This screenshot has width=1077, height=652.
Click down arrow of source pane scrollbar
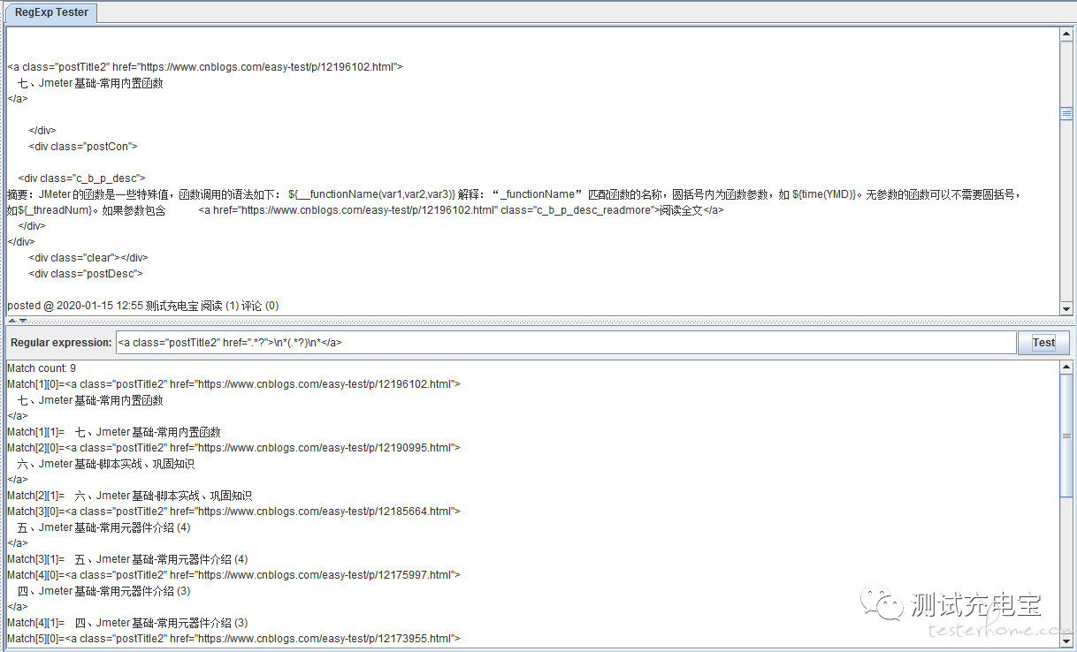tap(1066, 308)
